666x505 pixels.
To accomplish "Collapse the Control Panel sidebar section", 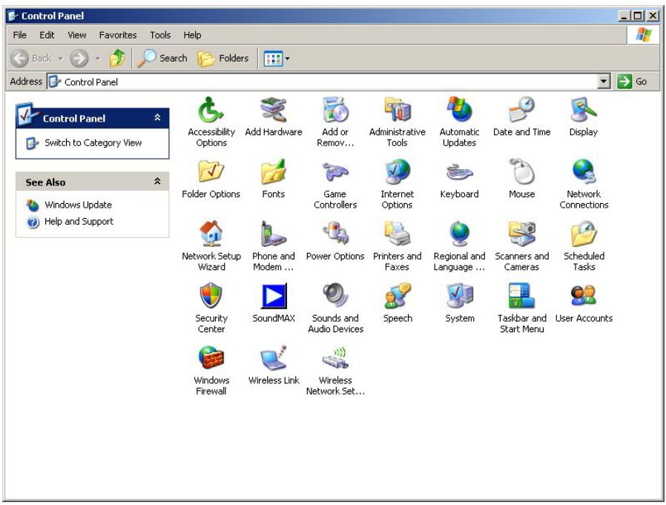I will (x=156, y=118).
